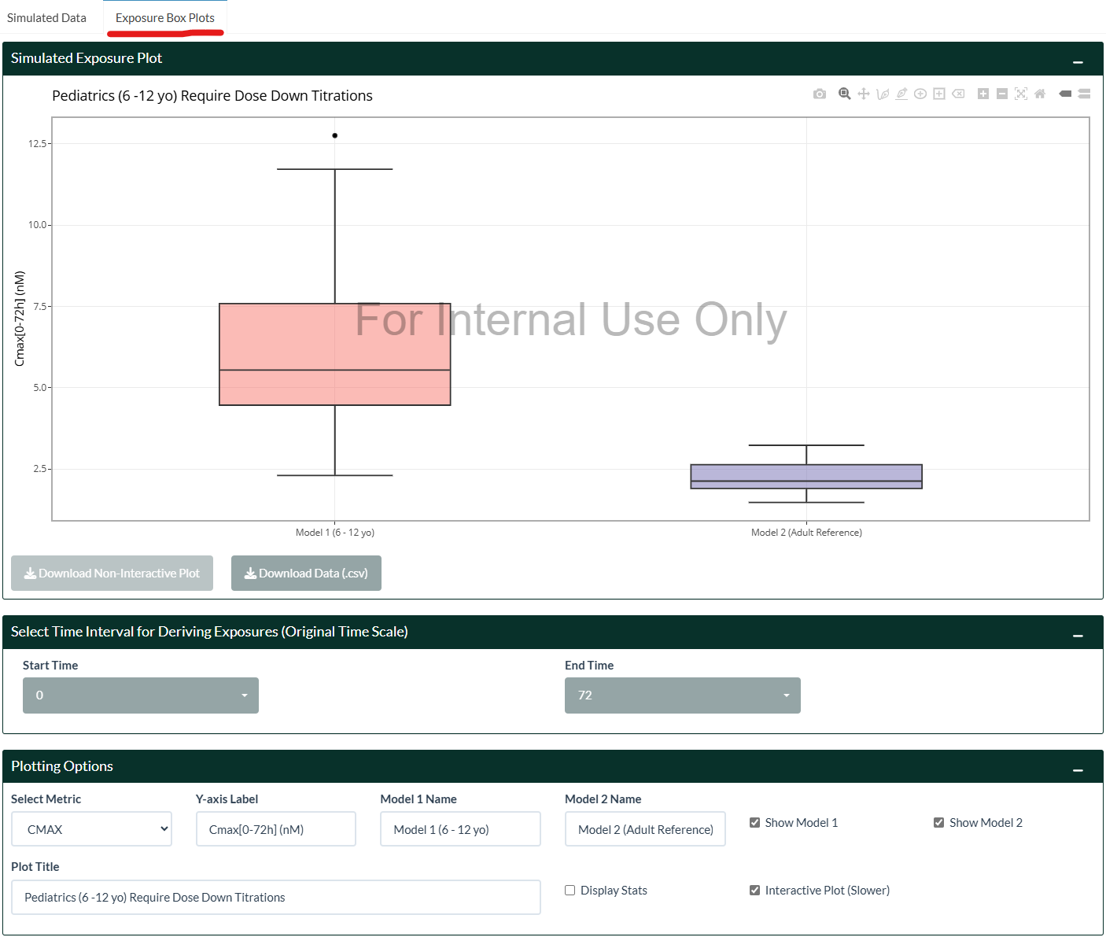Screen dimensions: 1106x937
Task: Select the Pan tool in plot toolbar
Action: pyautogui.click(x=863, y=94)
